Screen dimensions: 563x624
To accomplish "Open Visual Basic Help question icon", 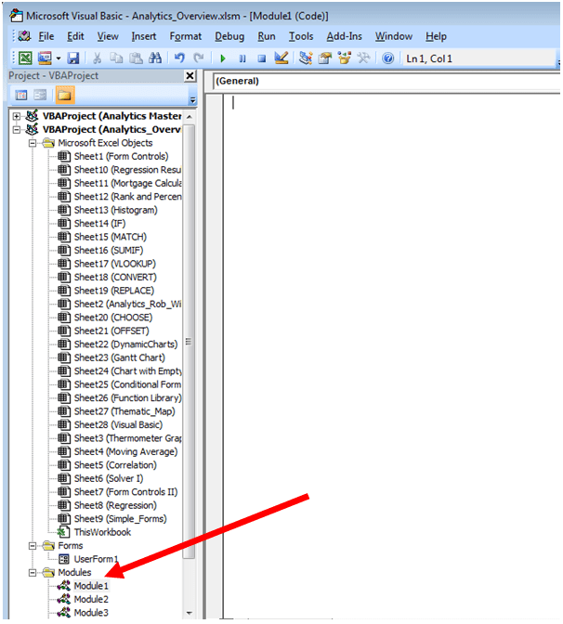I will (x=387, y=58).
